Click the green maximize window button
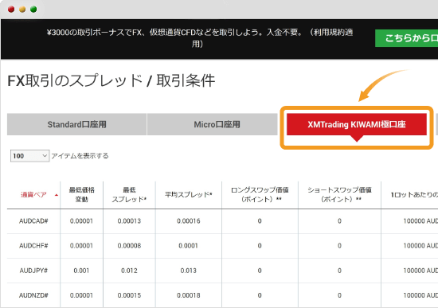Viewport: 438px width, 308px height. 33,10
